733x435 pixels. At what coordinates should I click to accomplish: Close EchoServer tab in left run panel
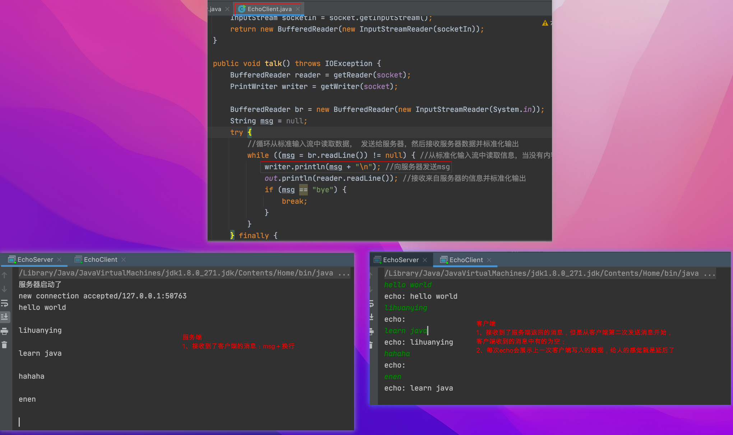[60, 260]
